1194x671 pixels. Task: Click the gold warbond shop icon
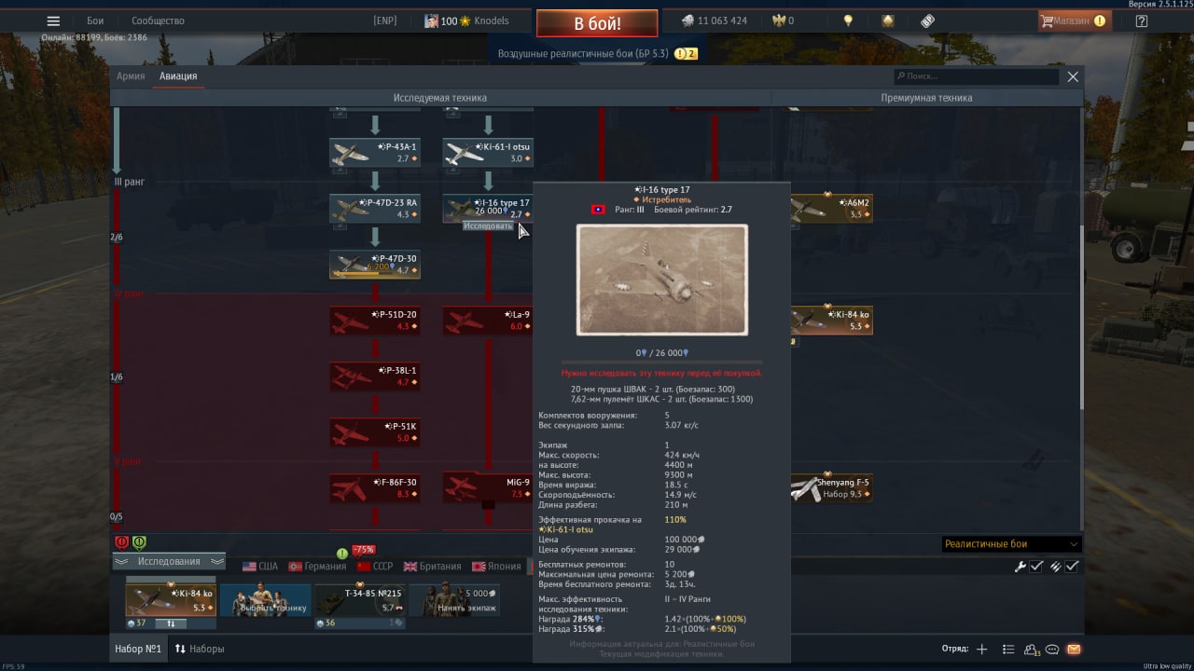888,21
